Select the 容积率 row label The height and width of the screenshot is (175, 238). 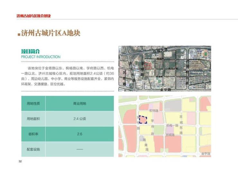pos(33,134)
